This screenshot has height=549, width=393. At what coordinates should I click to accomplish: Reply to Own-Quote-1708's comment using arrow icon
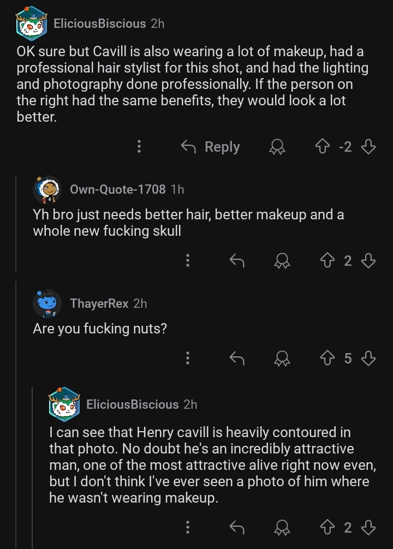pyautogui.click(x=236, y=261)
